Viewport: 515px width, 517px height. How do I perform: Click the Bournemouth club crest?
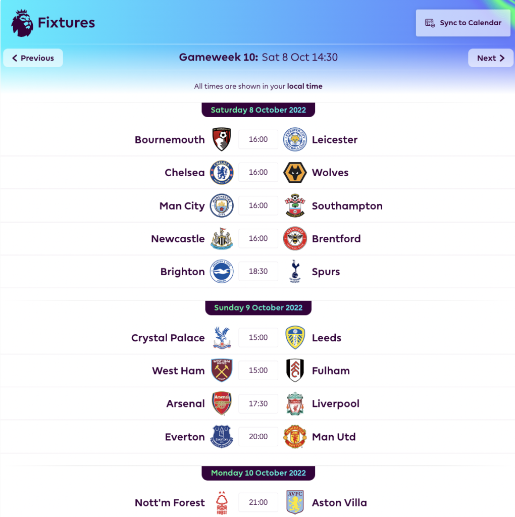(x=222, y=139)
